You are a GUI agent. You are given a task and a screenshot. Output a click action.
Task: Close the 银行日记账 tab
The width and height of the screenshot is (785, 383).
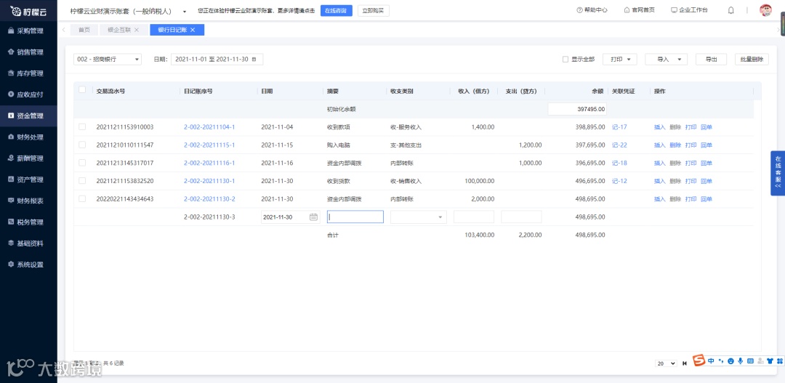pos(193,30)
